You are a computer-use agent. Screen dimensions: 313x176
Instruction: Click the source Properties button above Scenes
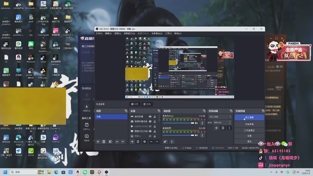[x=135, y=104]
